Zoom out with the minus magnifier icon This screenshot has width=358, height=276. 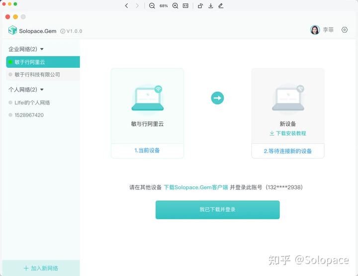coord(152,5)
